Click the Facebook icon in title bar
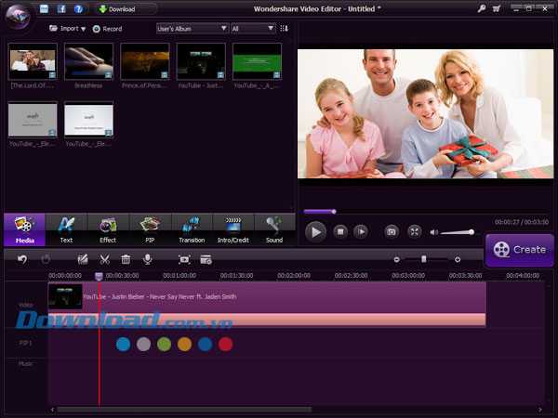This screenshot has width=558, height=418. click(x=61, y=9)
